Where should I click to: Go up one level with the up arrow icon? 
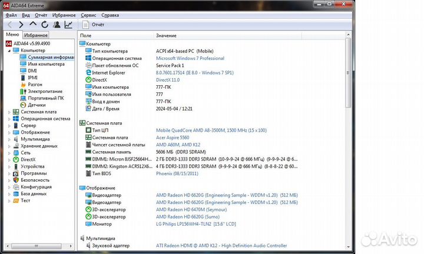(33, 24)
